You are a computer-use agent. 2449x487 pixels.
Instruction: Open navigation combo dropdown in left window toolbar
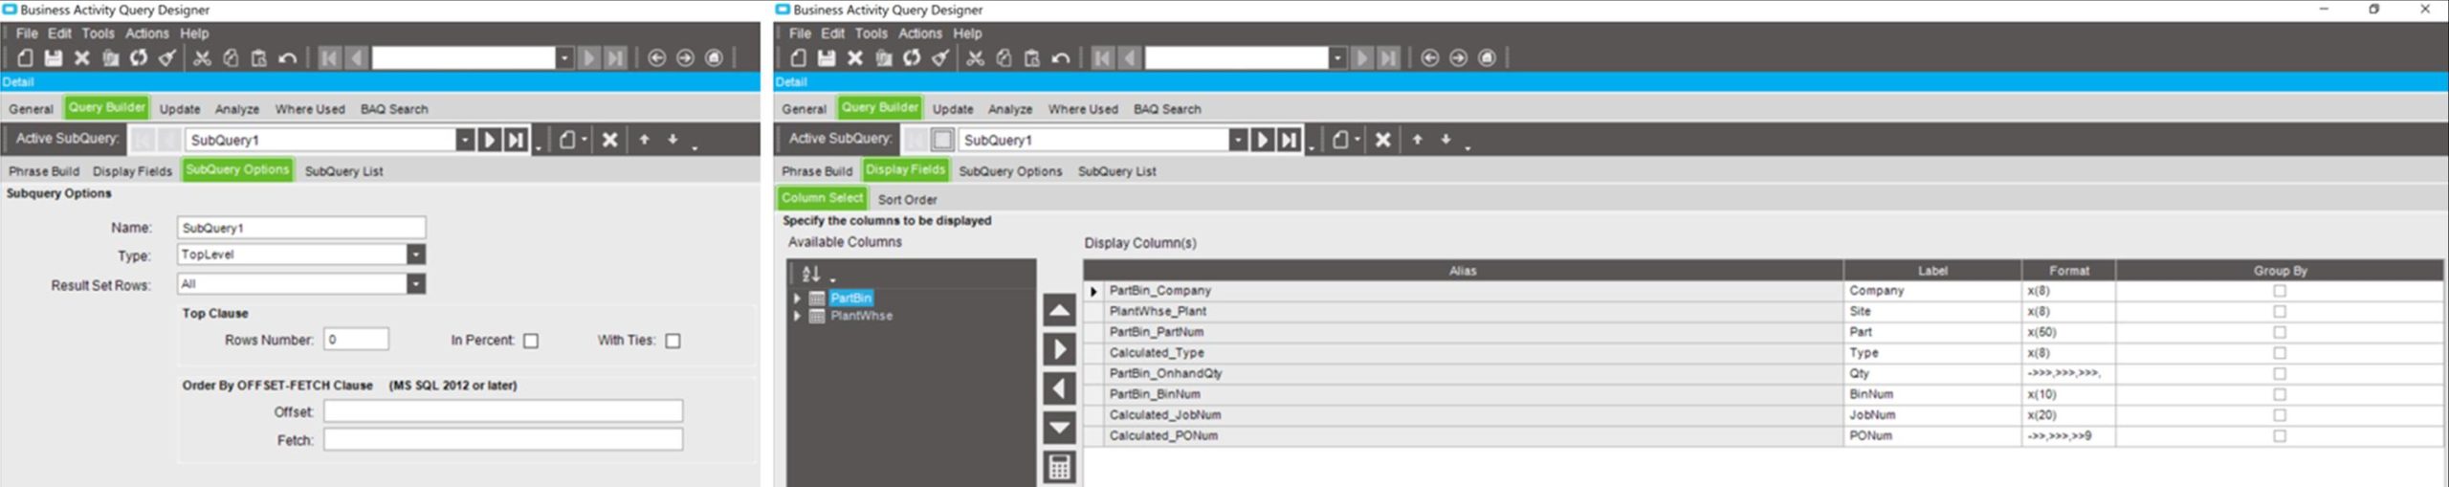564,58
